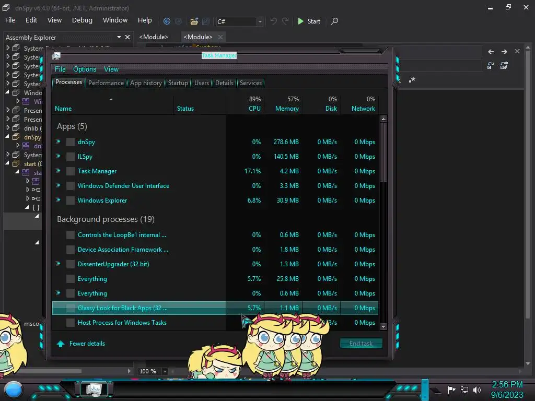Sort processes by CPU column
The image size is (535, 401).
(245, 104)
